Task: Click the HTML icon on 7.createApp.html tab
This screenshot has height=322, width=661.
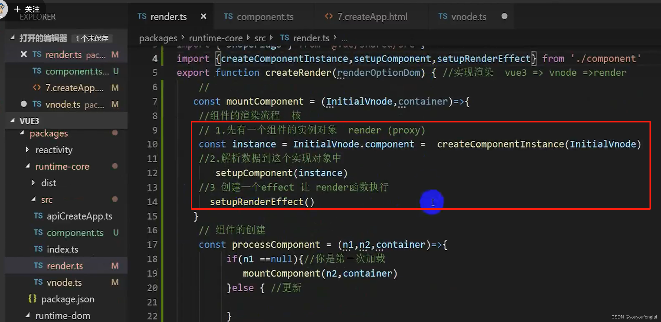Action: (328, 16)
